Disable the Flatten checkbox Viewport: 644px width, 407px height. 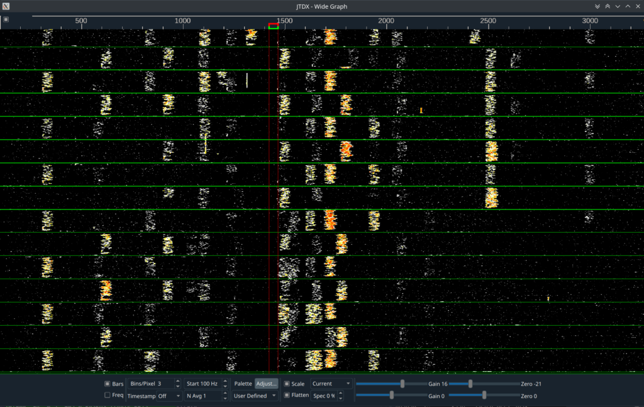tap(287, 396)
